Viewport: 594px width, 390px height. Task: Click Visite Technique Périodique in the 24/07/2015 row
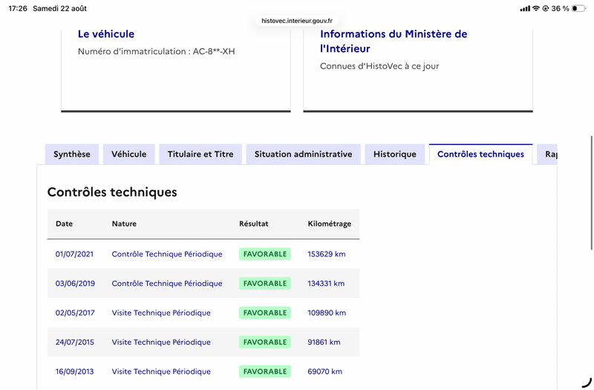pyautogui.click(x=161, y=342)
